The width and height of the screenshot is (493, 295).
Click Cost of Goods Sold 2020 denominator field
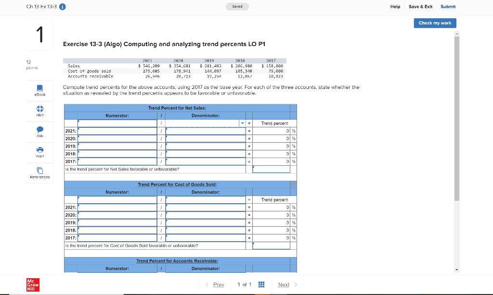point(206,215)
